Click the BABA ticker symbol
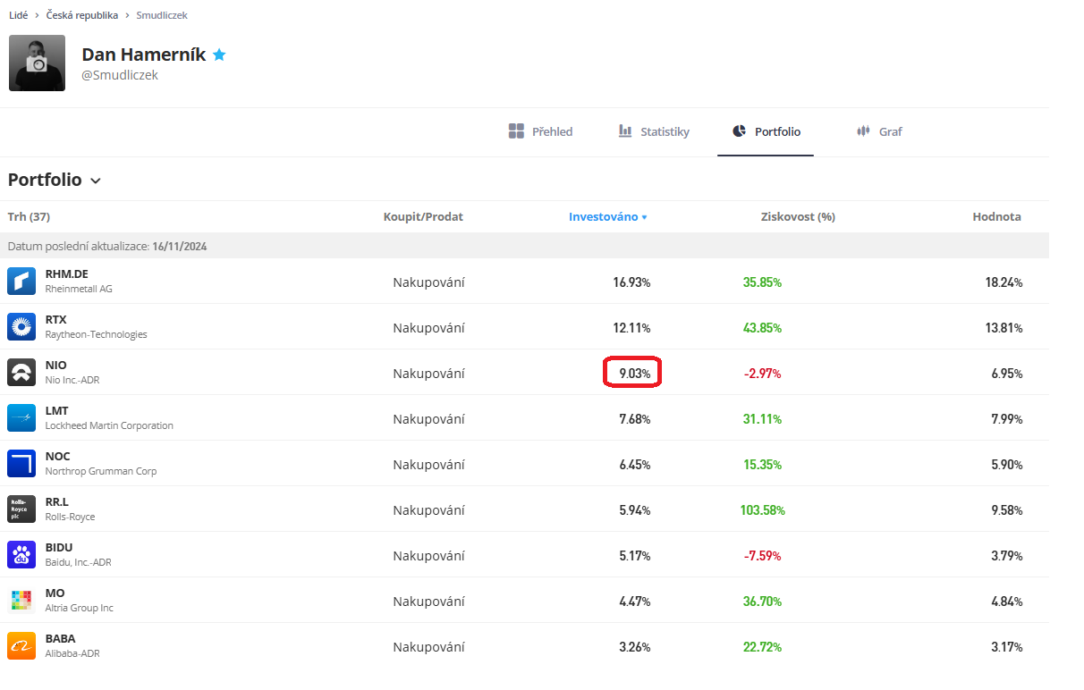The height and width of the screenshot is (690, 1084). coord(61,638)
